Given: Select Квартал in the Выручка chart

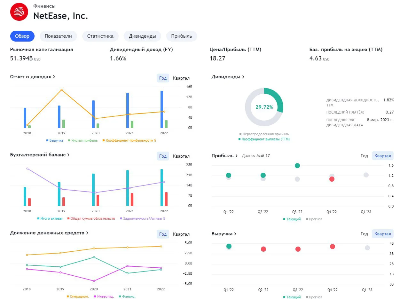Looking at the screenshot, I should (x=383, y=234).
